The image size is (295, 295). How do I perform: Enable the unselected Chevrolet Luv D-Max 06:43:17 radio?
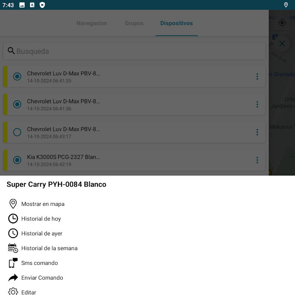17,132
